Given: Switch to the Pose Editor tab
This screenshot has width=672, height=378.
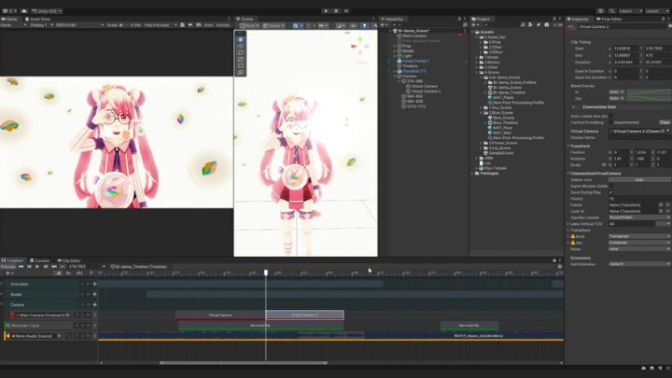Looking at the screenshot, I should [609, 19].
